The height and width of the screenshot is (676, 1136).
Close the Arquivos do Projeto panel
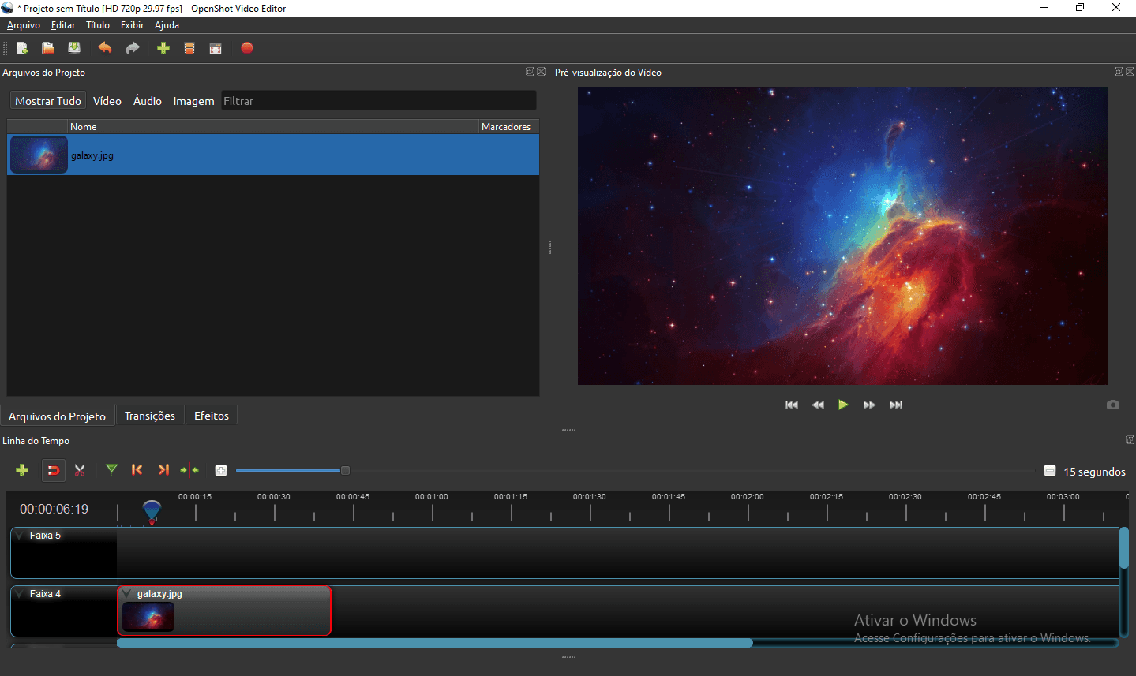coord(542,72)
